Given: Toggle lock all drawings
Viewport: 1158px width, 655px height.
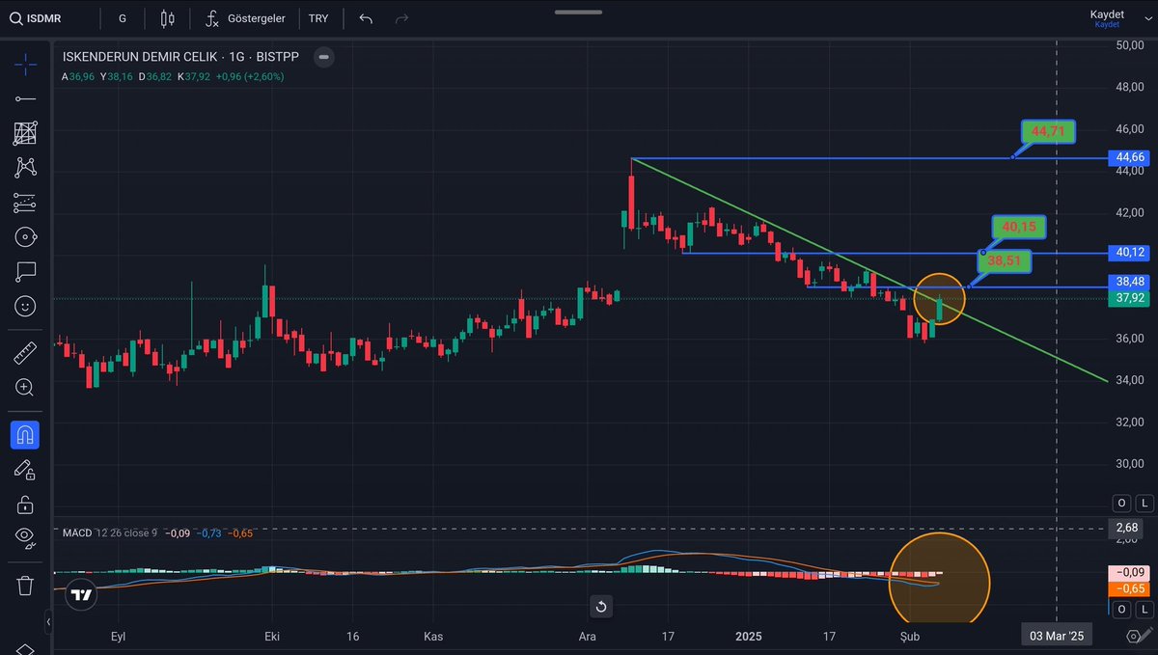Looking at the screenshot, I should click(26, 505).
